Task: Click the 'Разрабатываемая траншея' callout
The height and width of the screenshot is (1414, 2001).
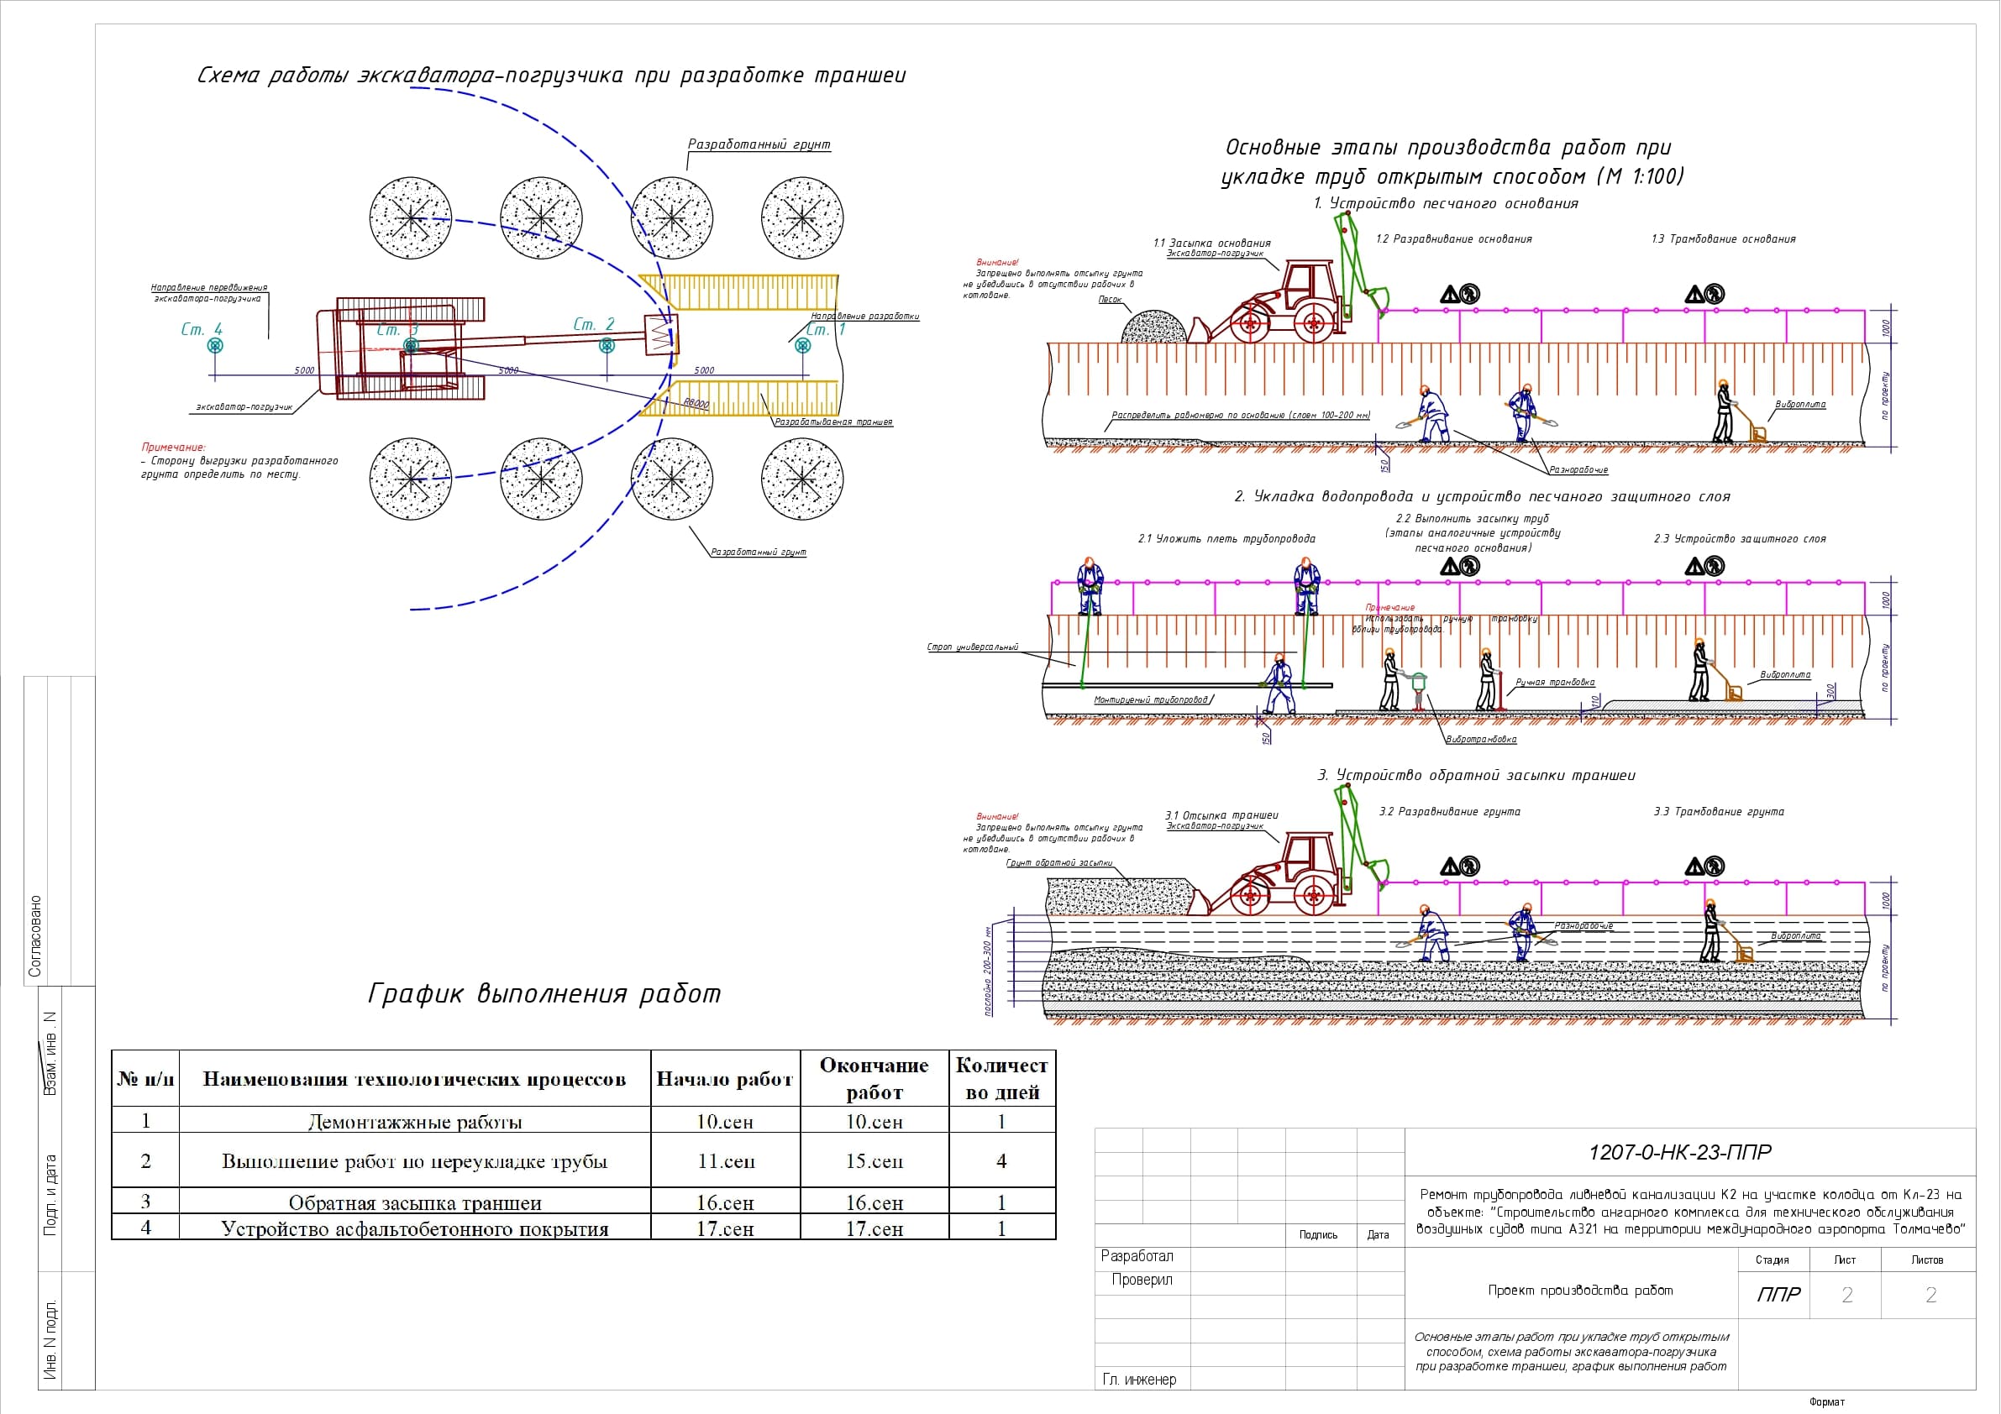Action: click(833, 422)
